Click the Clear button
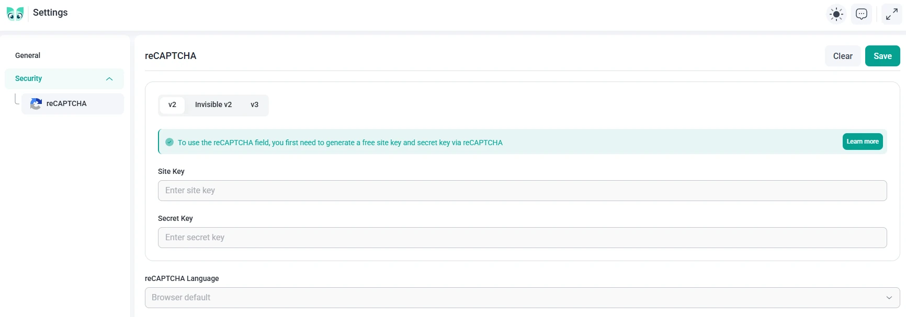Image resolution: width=906 pixels, height=317 pixels. tap(843, 56)
